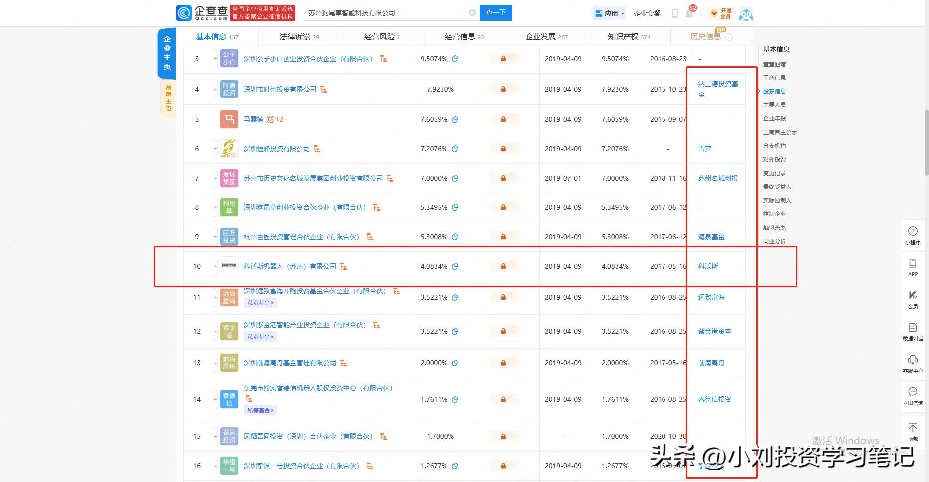Screen dimensions: 929x482
Task: Click pie icon beside 2.0000% share
Action: click(455, 363)
